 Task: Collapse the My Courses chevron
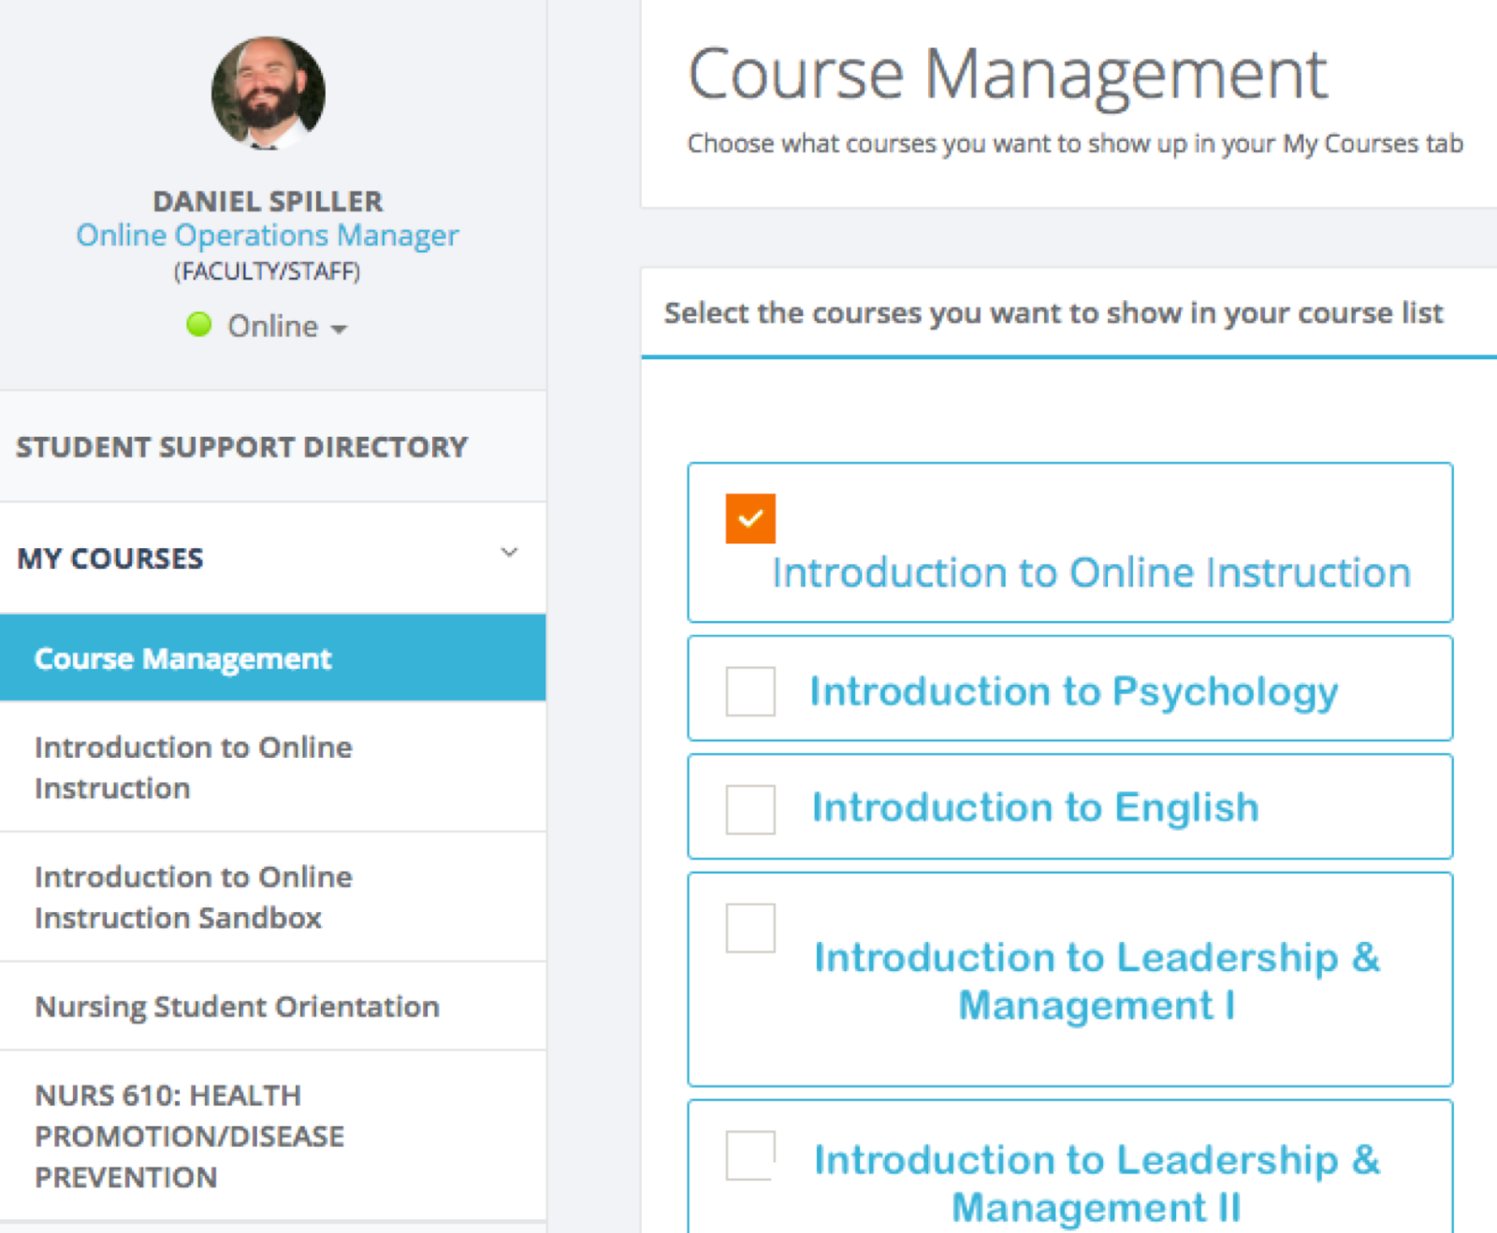click(509, 553)
